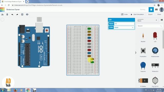The height and width of the screenshot is (92, 164).
Task: Redo the last action
Action: point(17,15)
